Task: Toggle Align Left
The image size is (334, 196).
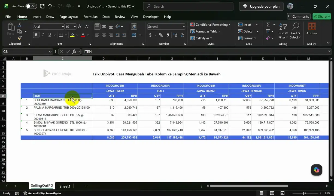Action: [97, 35]
